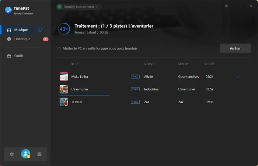
Task: Click the duration 03:36
Action: pos(209,102)
